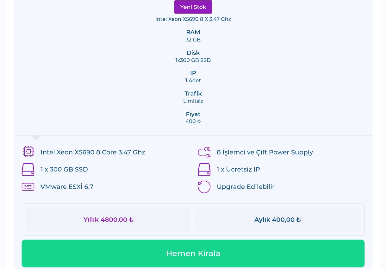Select the Yıllık 4800,00 ₺ billing option
Image resolution: width=386 pixels, height=269 pixels.
point(109,220)
